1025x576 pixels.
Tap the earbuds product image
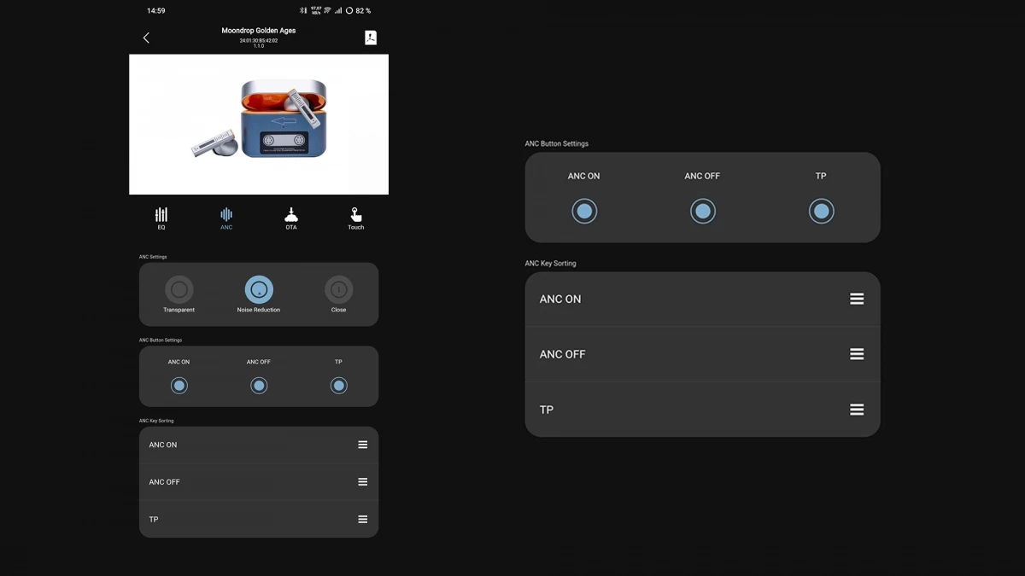point(259,125)
